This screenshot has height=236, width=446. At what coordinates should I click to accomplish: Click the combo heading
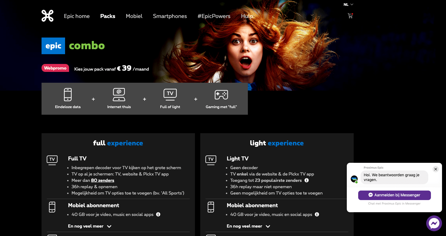87,45
